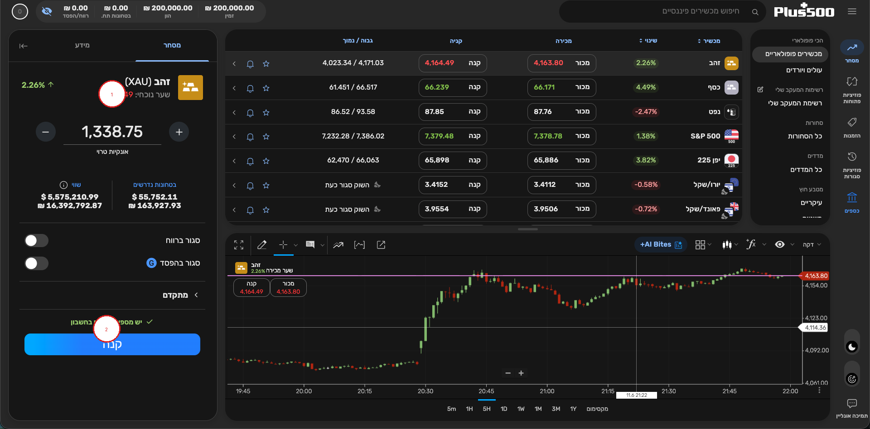Open the chart in a popout window

tap(381, 245)
